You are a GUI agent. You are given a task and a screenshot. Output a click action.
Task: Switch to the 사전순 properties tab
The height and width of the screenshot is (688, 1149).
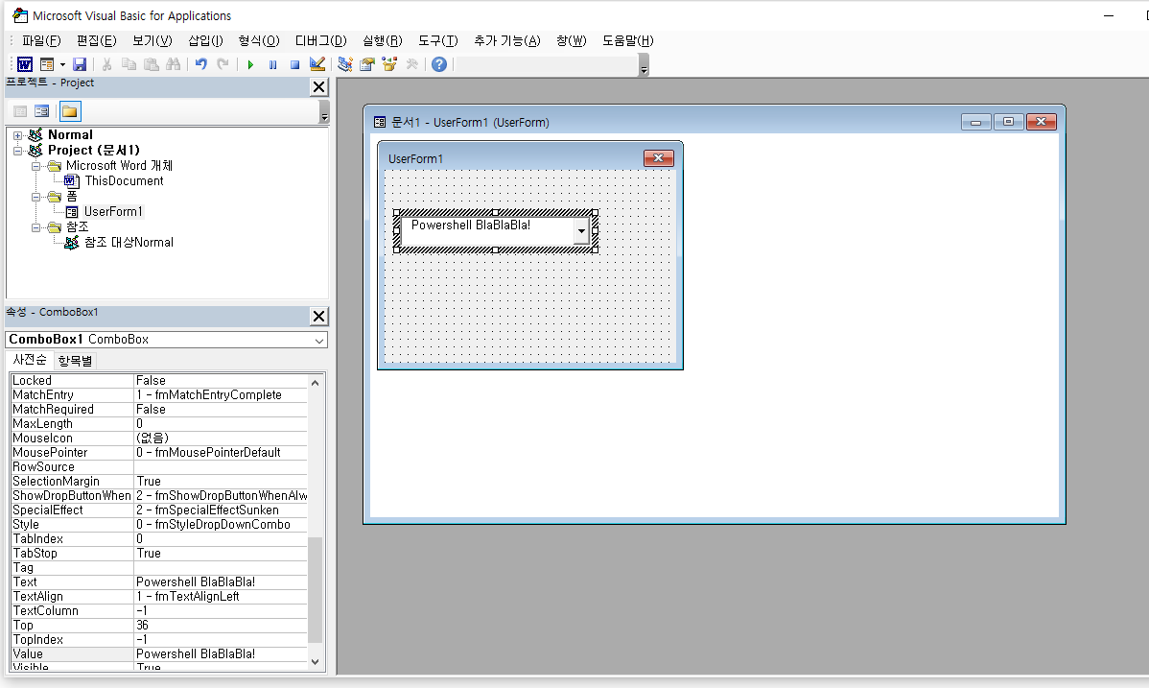[x=30, y=360]
